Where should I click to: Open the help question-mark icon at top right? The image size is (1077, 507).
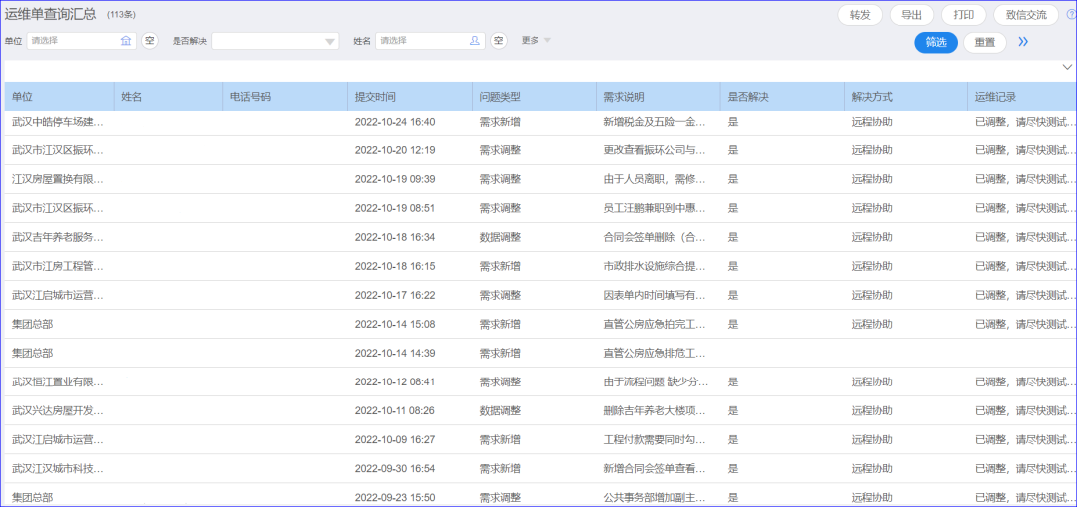1071,14
